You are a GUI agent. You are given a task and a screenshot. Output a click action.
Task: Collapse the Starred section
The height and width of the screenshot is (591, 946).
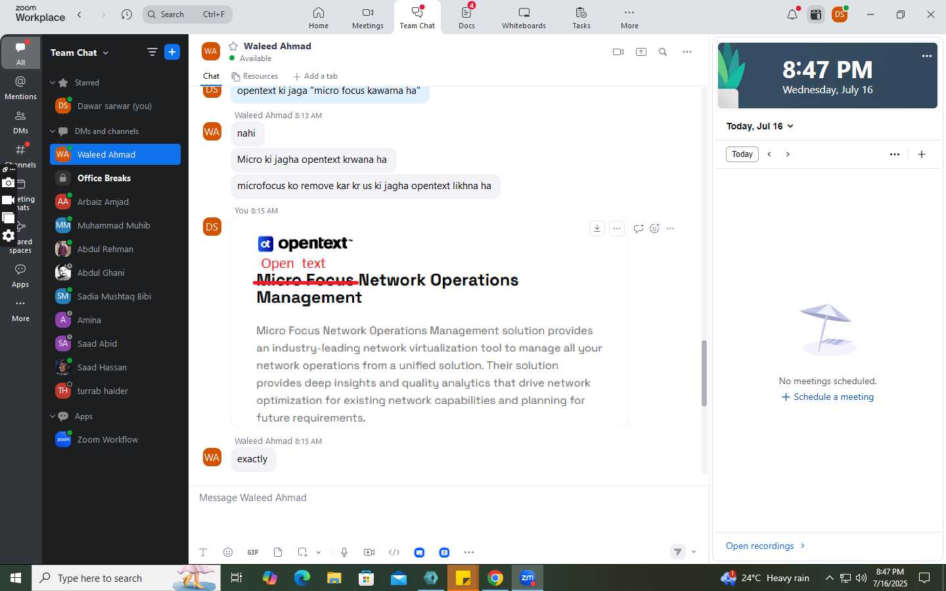[53, 83]
